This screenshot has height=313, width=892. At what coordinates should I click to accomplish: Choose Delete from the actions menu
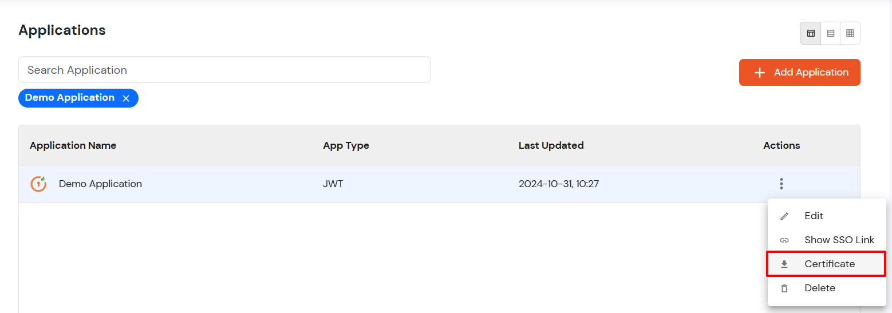(x=819, y=288)
